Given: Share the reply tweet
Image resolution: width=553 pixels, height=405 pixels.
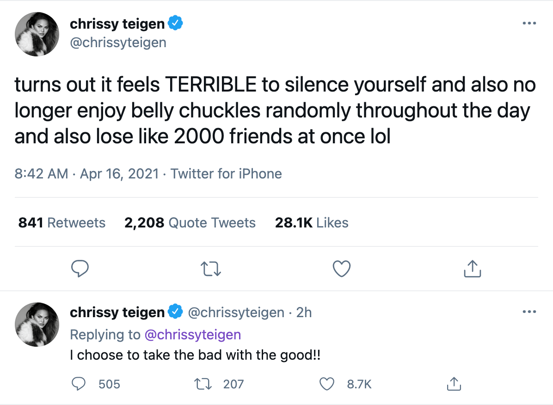Looking at the screenshot, I should tap(454, 384).
